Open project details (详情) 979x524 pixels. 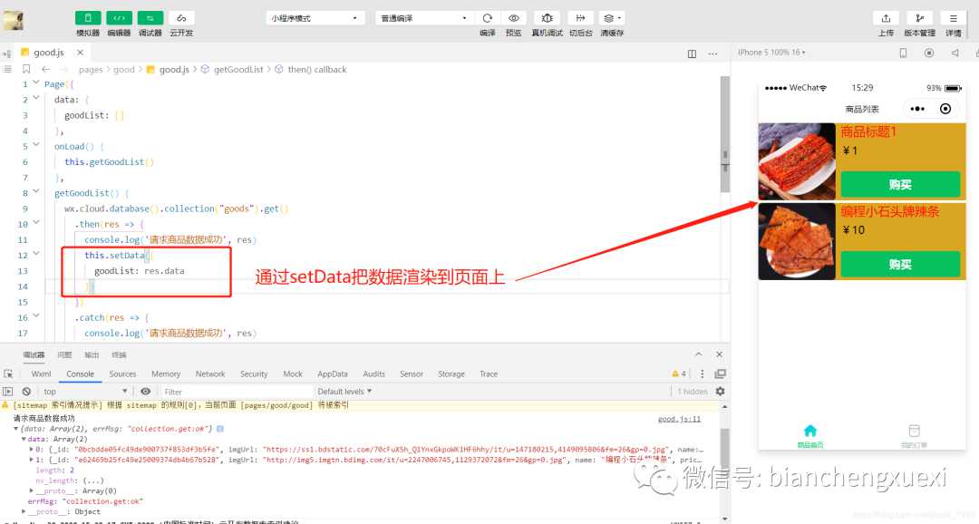pos(953,18)
